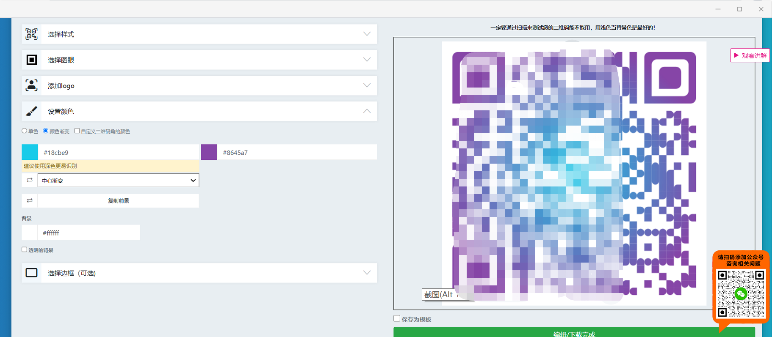Screen dimensions: 772x337
Task: Click the green 编辑/下载完成 button
Action: 574,332
